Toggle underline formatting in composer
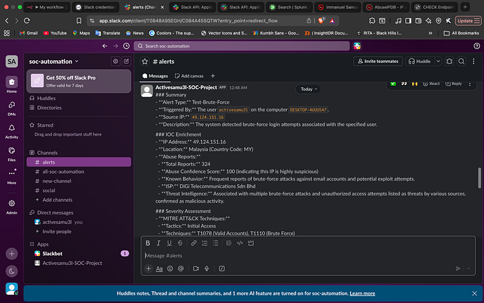The image size is (484, 303). pyautogui.click(x=169, y=243)
